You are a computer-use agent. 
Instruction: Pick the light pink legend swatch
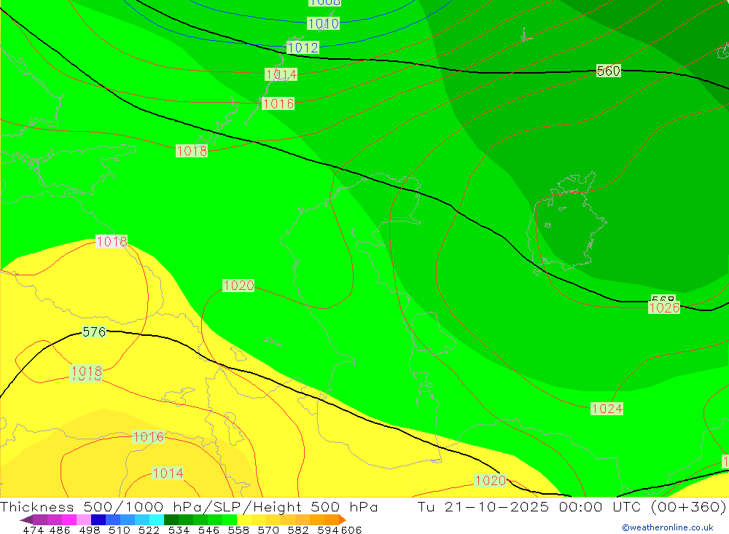click(x=84, y=519)
